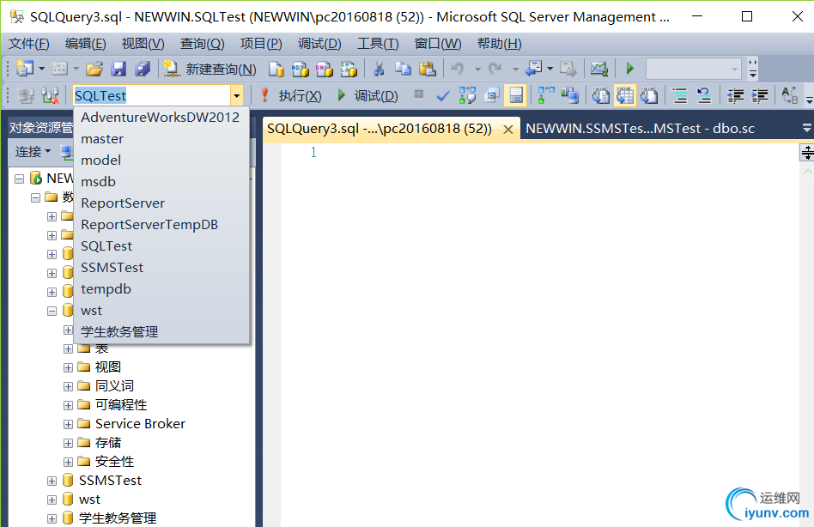This screenshot has width=814, height=527.
Task: Click the Navigate Backward icon
Action: coord(534,68)
